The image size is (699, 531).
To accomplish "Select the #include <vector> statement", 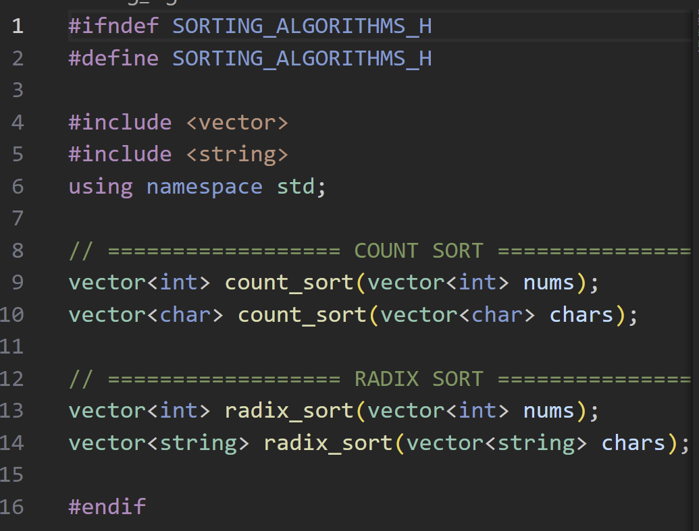I will click(x=177, y=122).
